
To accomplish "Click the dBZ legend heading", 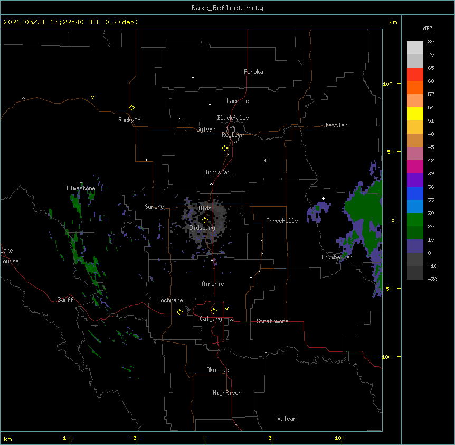I will pos(428,28).
